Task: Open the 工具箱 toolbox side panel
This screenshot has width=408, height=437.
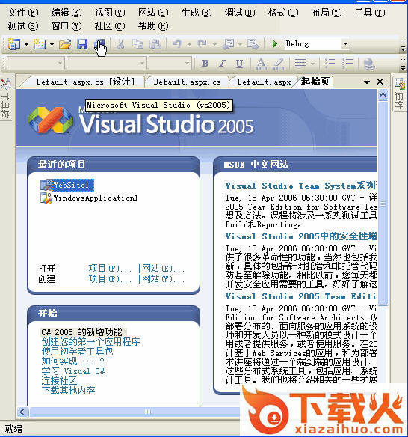Action: tap(5, 98)
